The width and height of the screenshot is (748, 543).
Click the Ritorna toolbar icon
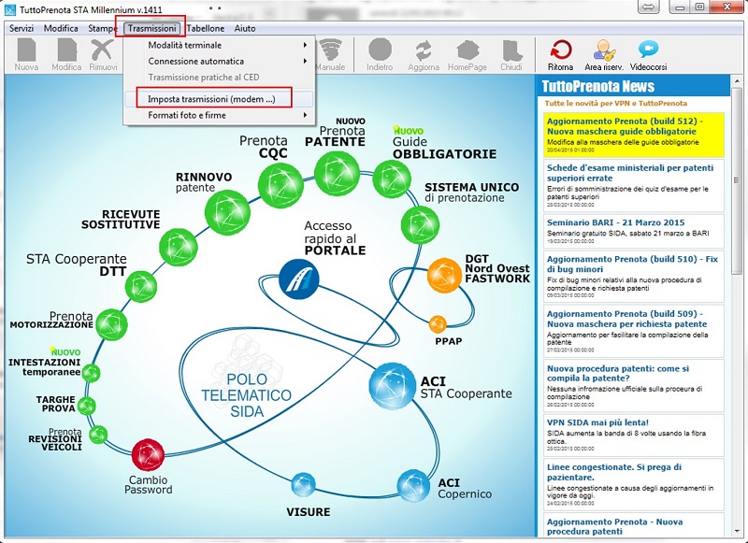(x=561, y=52)
